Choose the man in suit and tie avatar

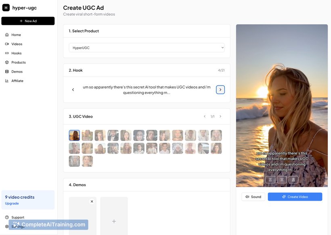tap(113, 135)
